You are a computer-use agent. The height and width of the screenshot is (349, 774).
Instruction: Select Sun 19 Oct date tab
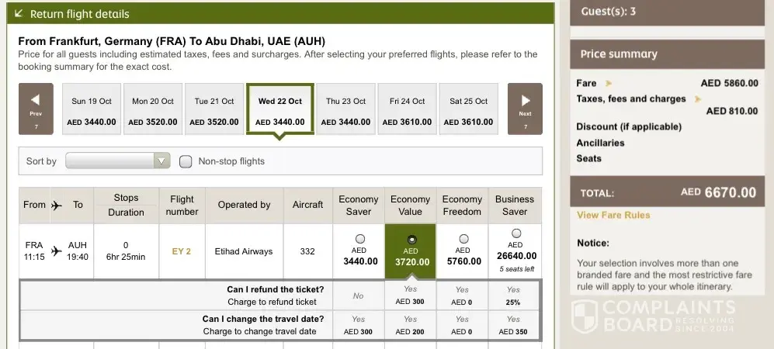[91, 109]
